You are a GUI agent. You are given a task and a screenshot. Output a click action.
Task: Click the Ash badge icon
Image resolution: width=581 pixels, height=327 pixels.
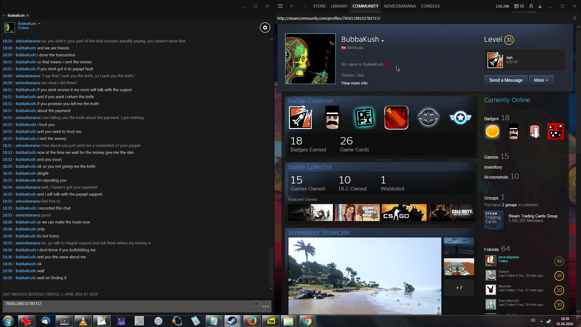pyautogui.click(x=495, y=60)
